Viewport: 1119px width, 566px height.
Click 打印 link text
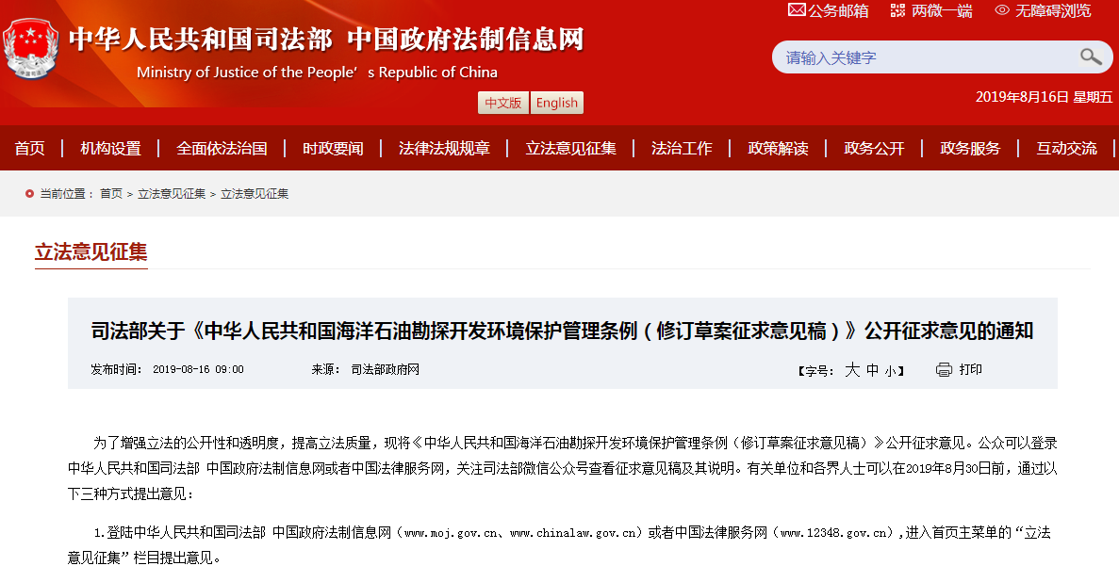pos(971,369)
